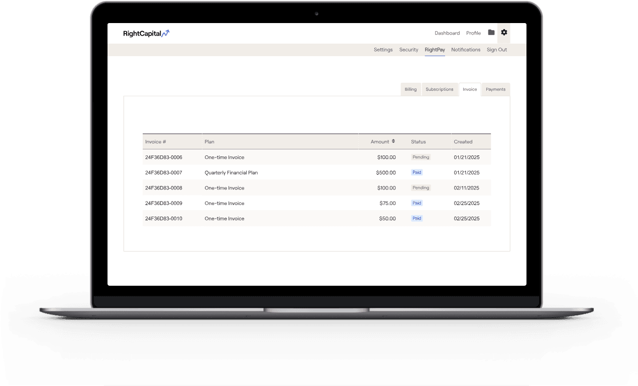Click One-time Invoice in row 0010
This screenshot has height=386, width=638.
(225, 219)
